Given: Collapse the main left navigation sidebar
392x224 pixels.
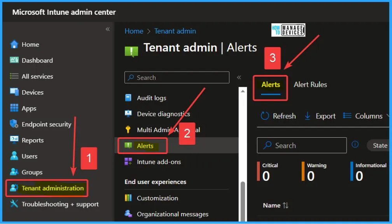Looking at the screenshot, I should 108,29.
